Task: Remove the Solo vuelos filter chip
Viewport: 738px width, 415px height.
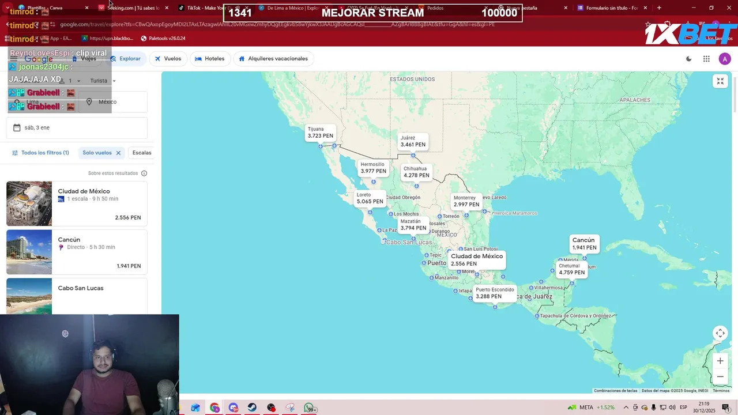Action: pos(118,153)
